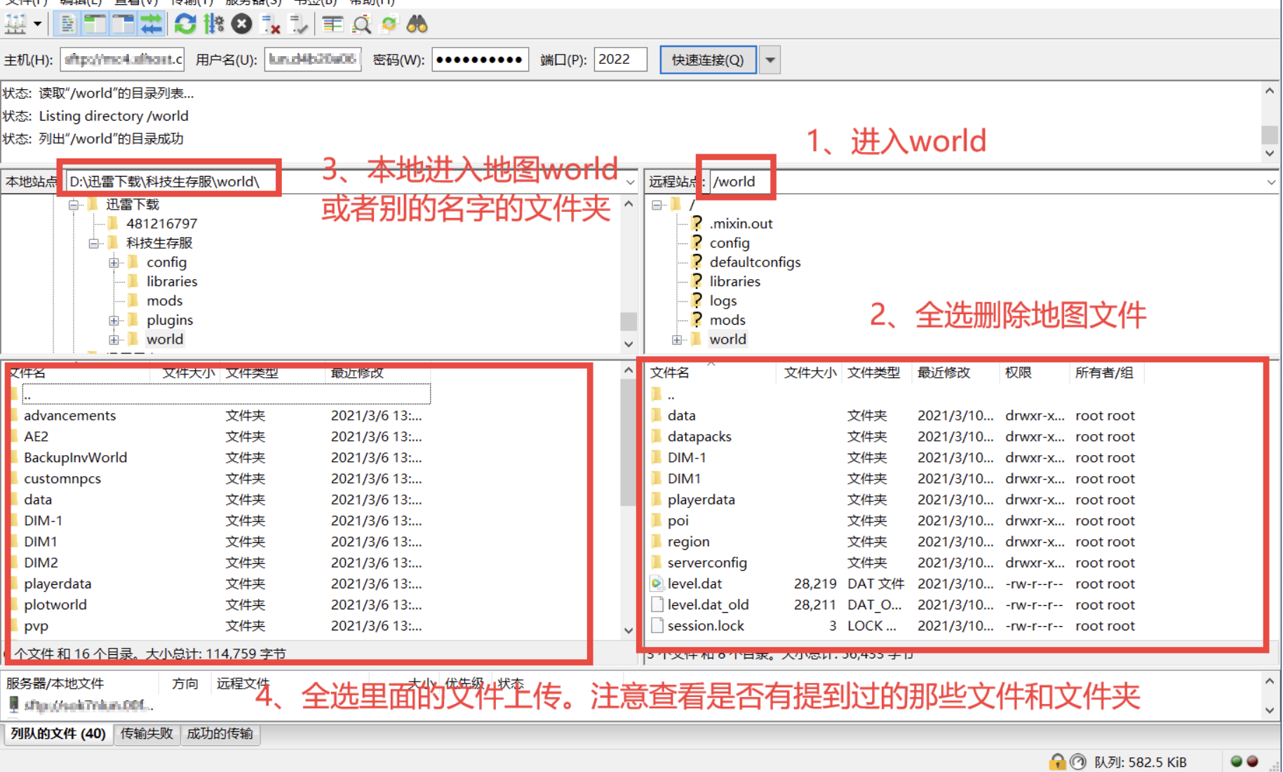This screenshot has height=772, width=1283.
Task: Click the server icon in transfer queue
Action: (13, 705)
